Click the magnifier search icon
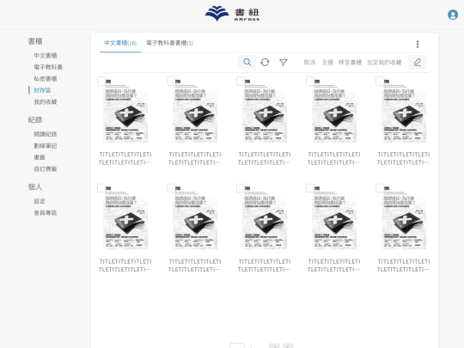The image size is (464, 348). click(247, 62)
